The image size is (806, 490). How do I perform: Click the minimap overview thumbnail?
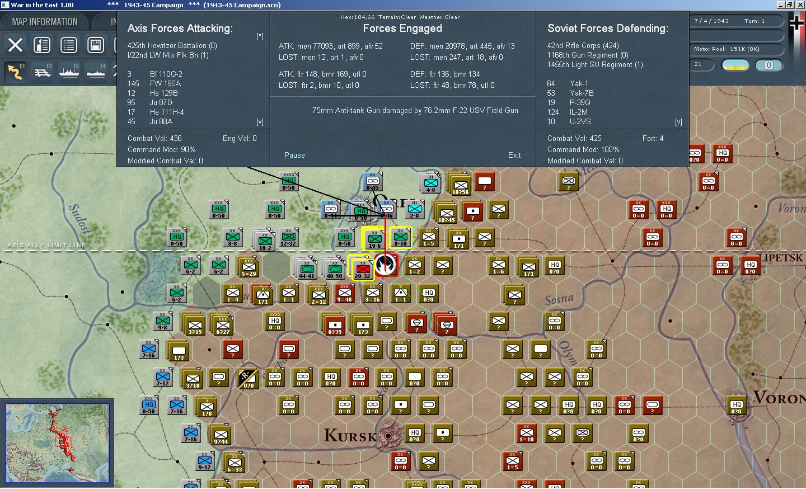pyautogui.click(x=58, y=442)
